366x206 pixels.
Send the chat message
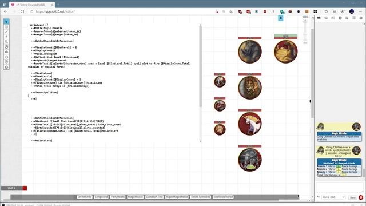point(352,197)
